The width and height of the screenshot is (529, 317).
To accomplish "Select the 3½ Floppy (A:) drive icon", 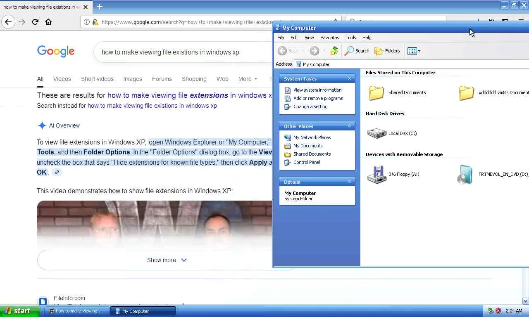I will pos(376,175).
